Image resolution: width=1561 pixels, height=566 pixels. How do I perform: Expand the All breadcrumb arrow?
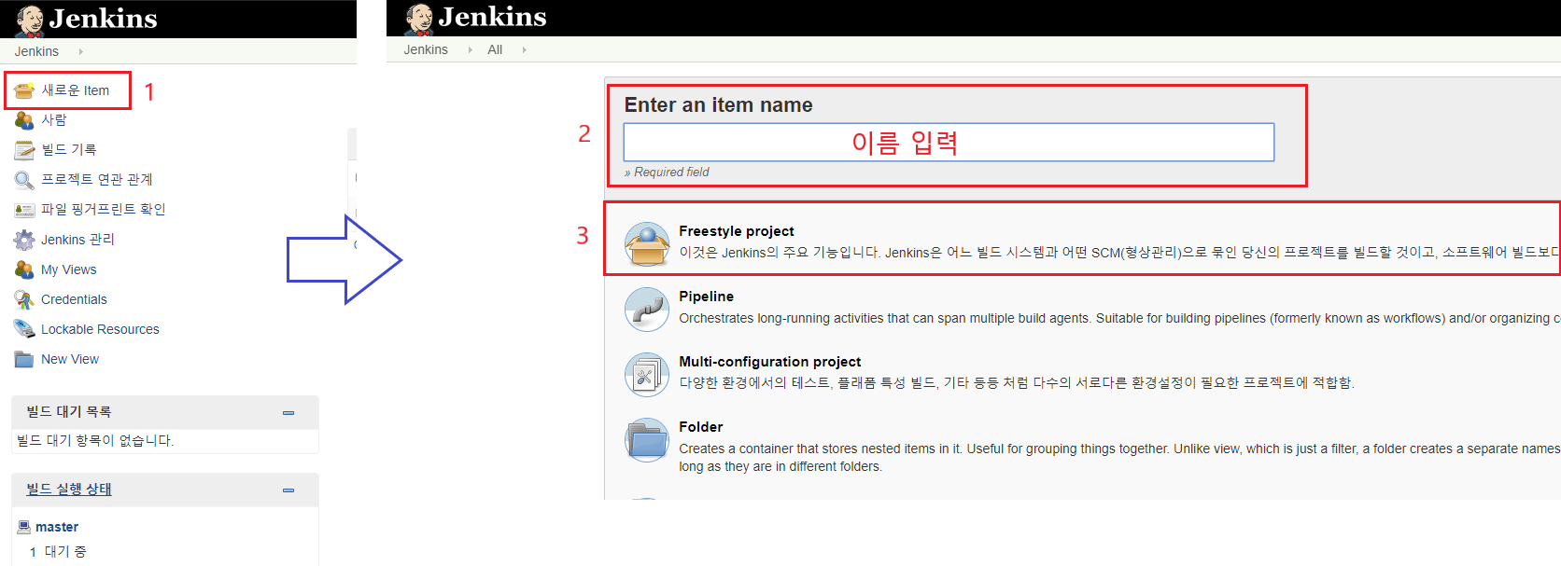click(525, 49)
